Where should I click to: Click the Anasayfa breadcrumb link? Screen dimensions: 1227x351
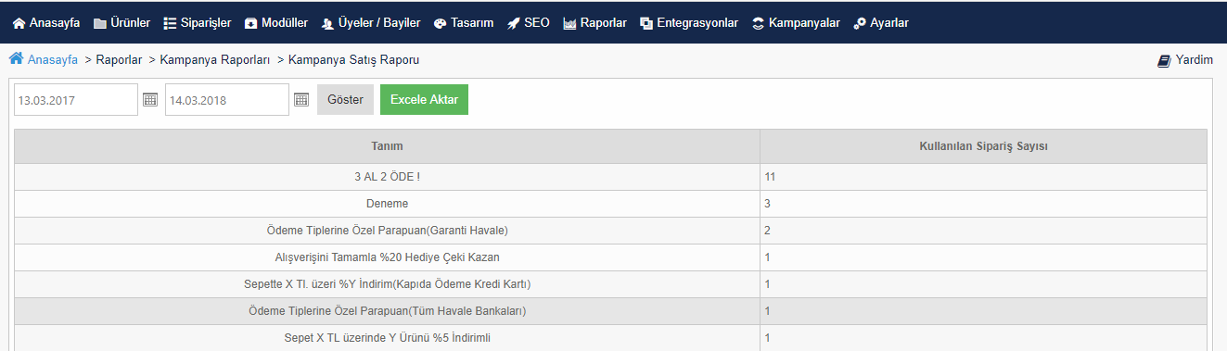[53, 60]
